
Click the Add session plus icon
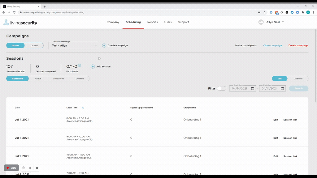(x=93, y=66)
